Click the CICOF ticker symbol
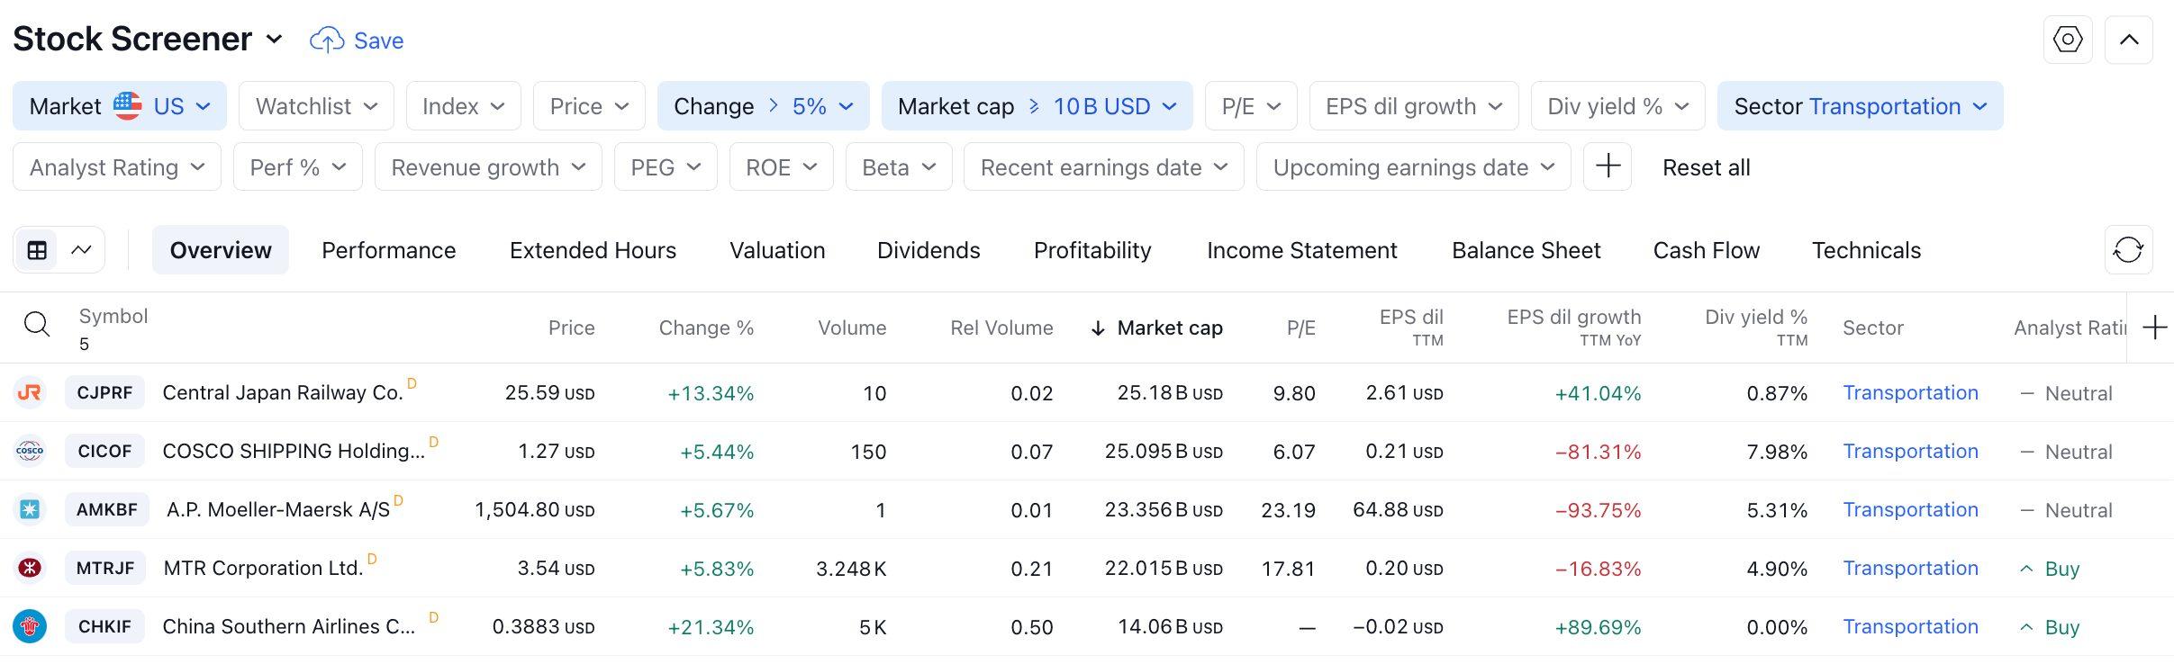Image resolution: width=2174 pixels, height=664 pixels. click(x=104, y=451)
